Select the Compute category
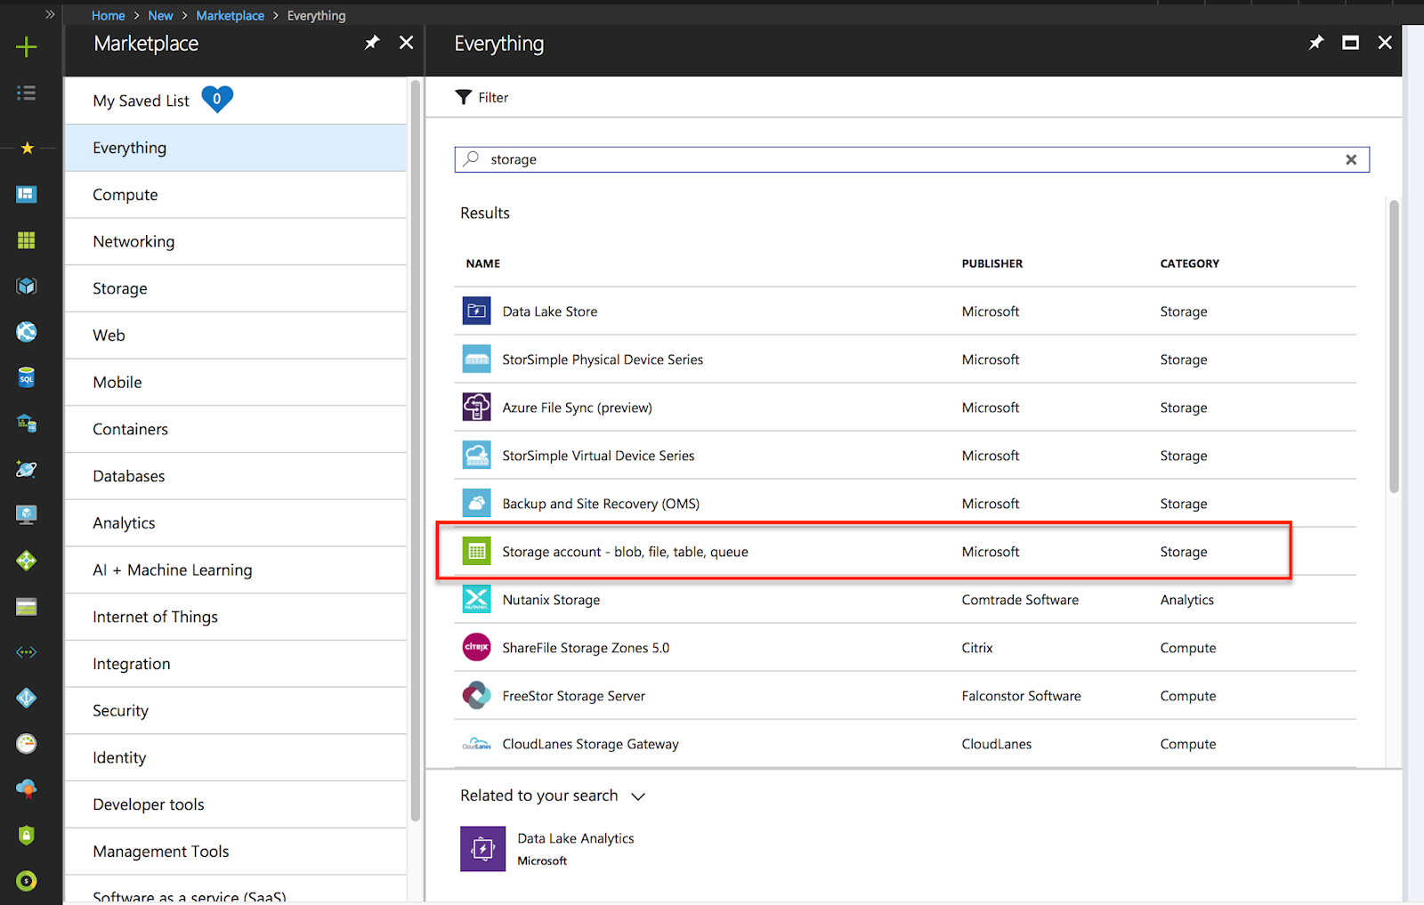 (x=125, y=195)
